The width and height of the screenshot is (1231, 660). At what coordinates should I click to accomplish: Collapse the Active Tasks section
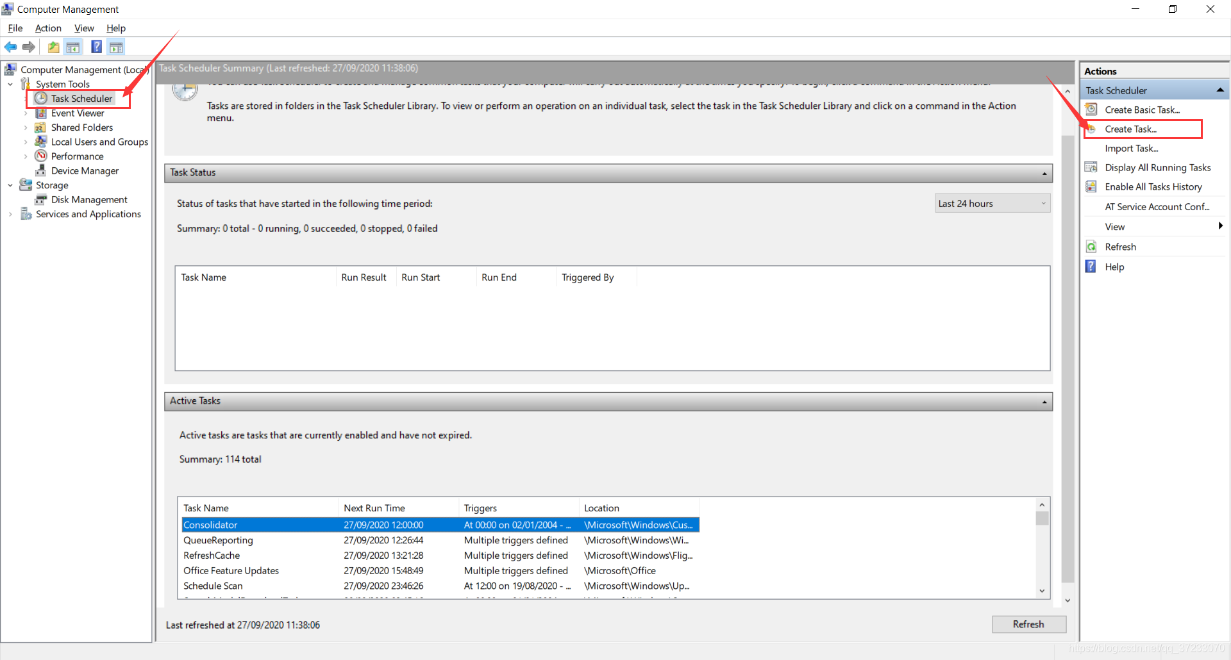pyautogui.click(x=1044, y=402)
